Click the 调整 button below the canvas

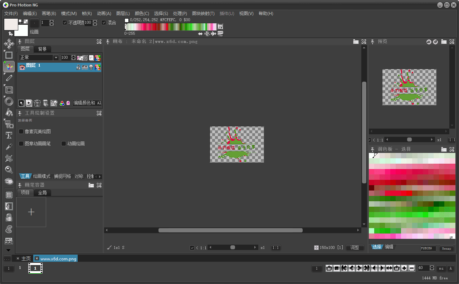(x=355, y=247)
